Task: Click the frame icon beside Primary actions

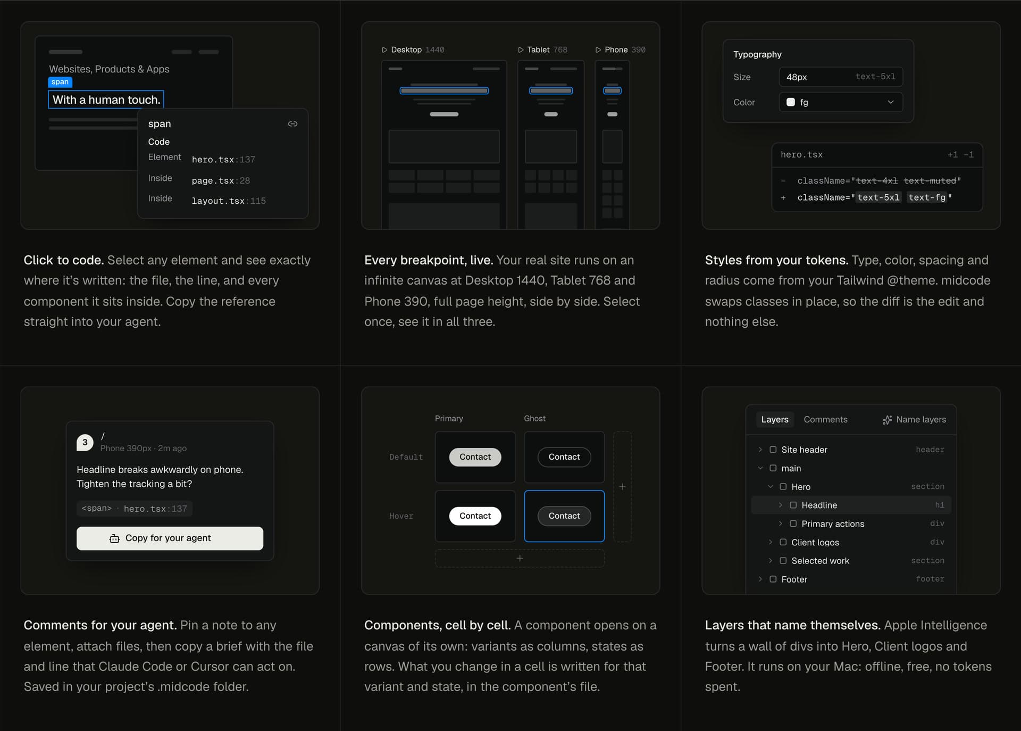Action: coord(793,524)
